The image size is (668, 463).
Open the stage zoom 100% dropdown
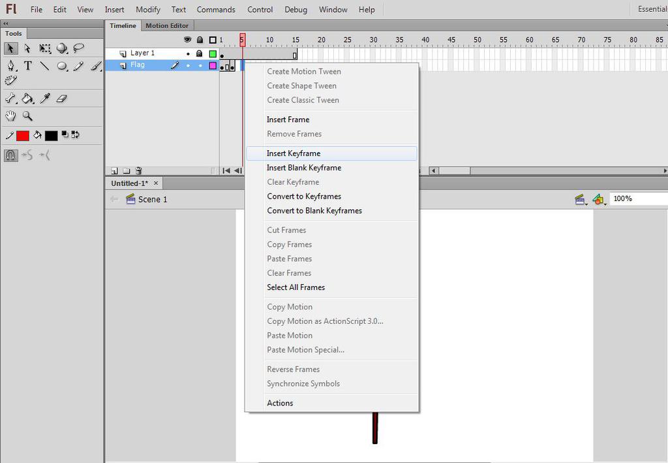[638, 199]
